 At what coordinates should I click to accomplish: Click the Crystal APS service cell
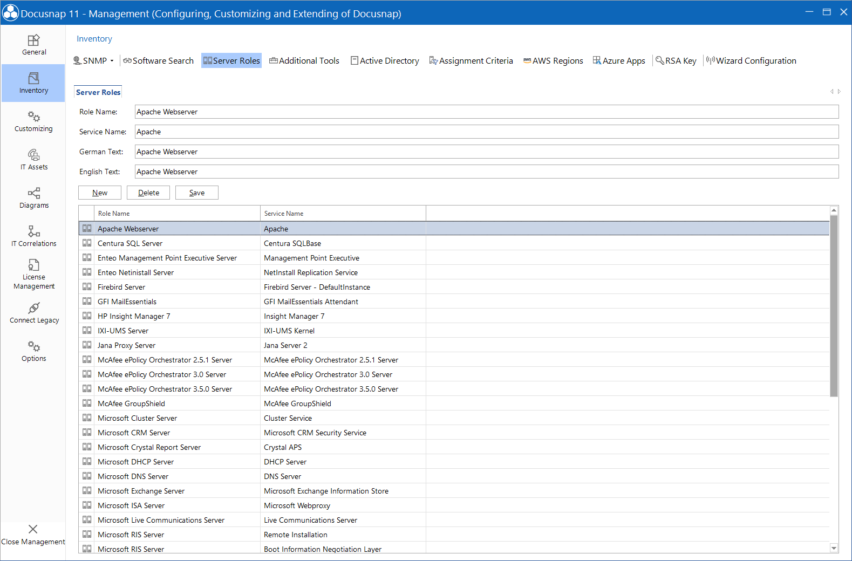pos(343,447)
